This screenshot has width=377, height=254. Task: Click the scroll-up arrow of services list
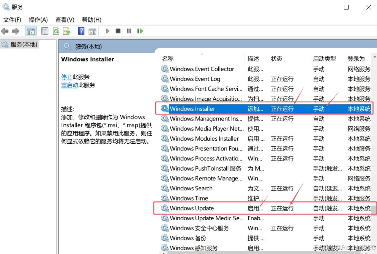(x=374, y=57)
